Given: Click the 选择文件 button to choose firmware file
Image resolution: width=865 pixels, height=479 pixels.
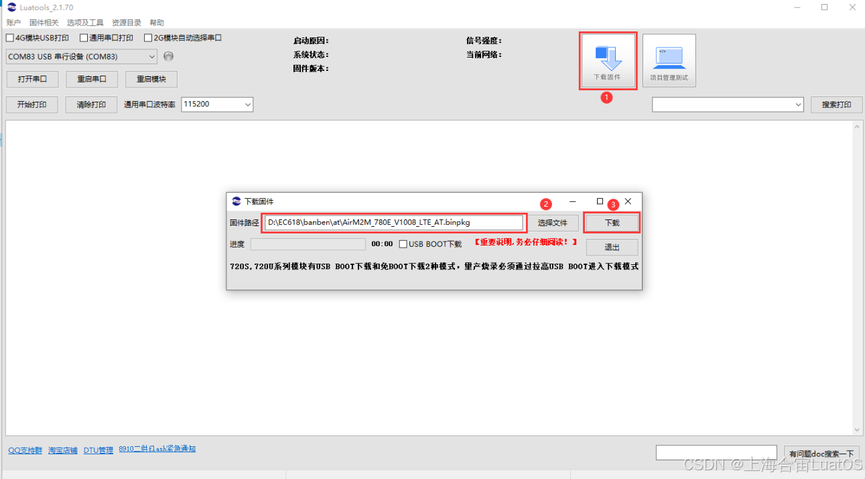Looking at the screenshot, I should pos(553,222).
